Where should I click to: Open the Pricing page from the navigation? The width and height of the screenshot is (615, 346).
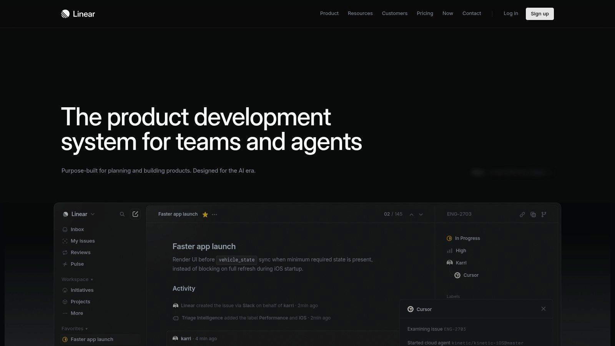(x=425, y=13)
